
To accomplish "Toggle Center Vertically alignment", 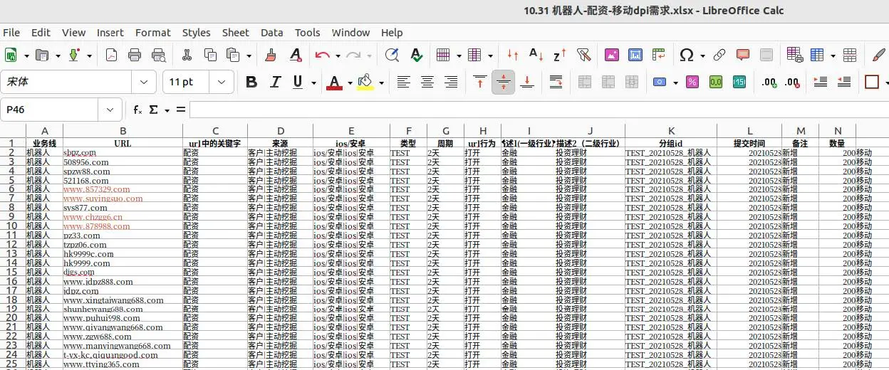I will tap(504, 83).
